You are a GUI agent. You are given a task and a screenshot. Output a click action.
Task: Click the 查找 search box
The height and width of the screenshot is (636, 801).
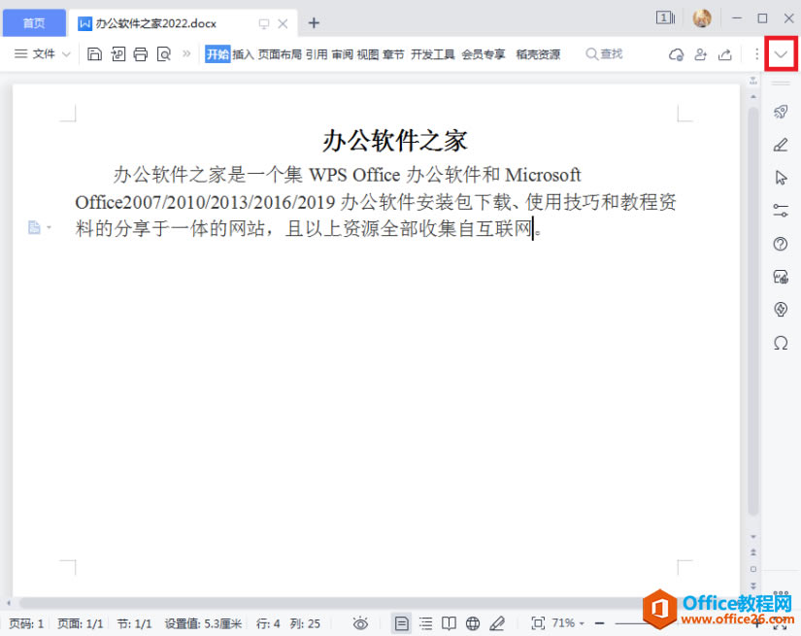coord(604,53)
